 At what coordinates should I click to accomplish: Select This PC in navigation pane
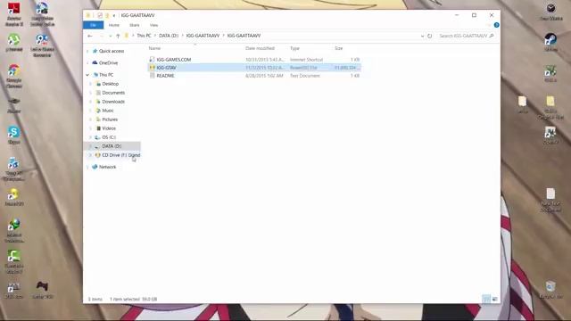[106, 75]
